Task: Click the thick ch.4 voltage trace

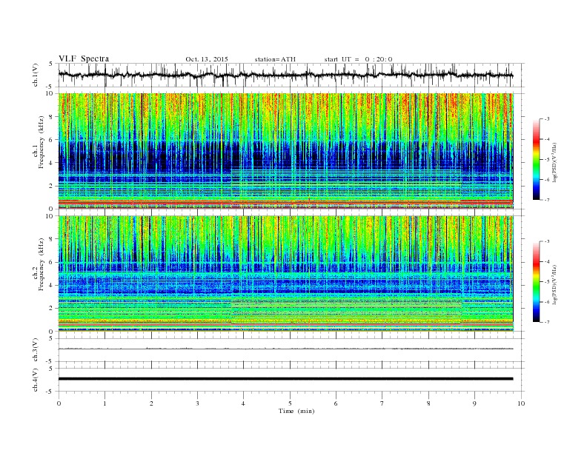Action: click(x=285, y=379)
